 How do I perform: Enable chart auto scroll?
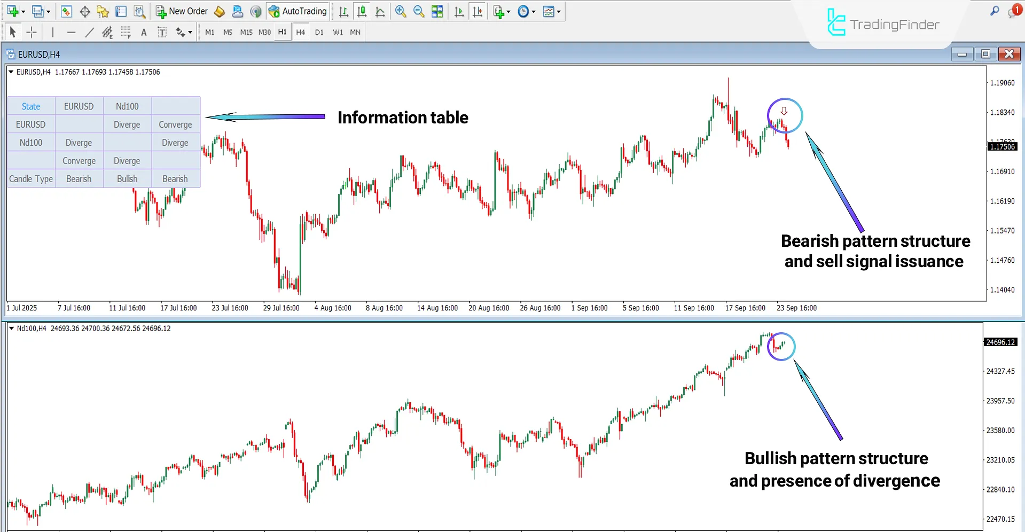point(459,11)
